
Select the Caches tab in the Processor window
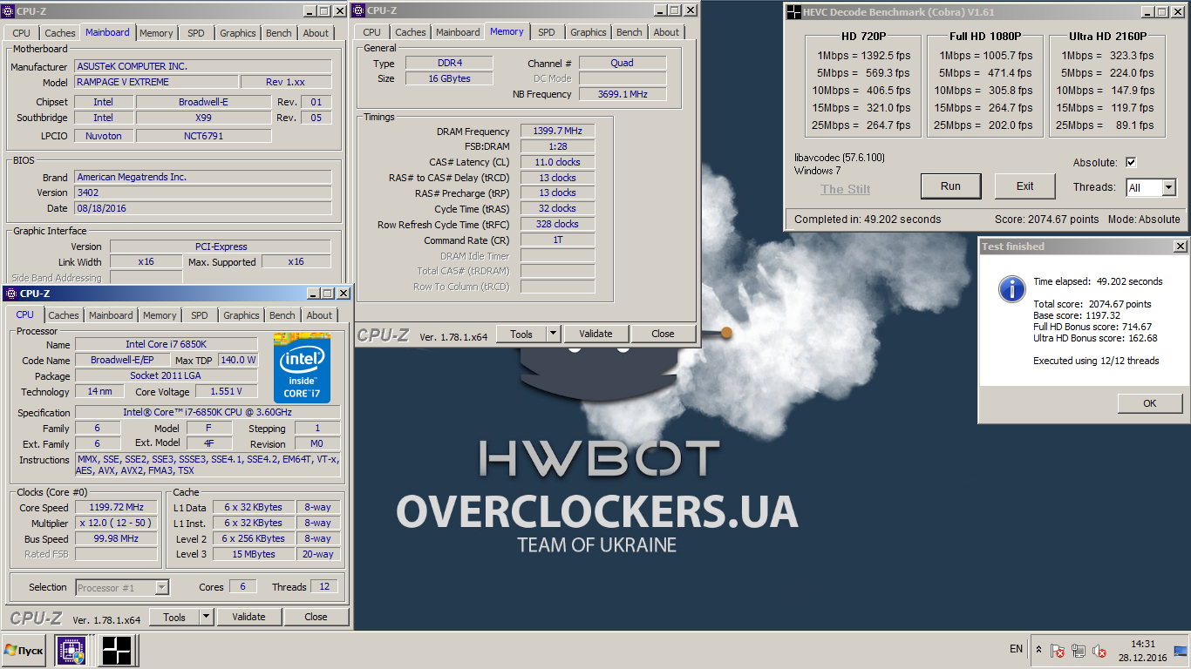click(x=64, y=315)
